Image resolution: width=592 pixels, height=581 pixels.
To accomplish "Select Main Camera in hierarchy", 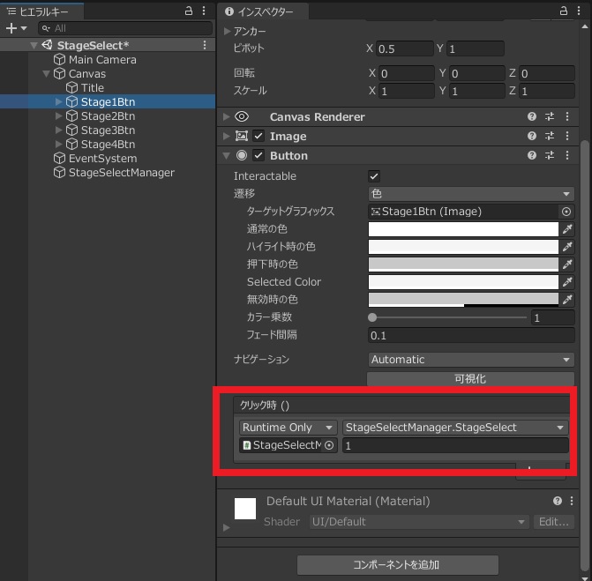I will pyautogui.click(x=102, y=60).
